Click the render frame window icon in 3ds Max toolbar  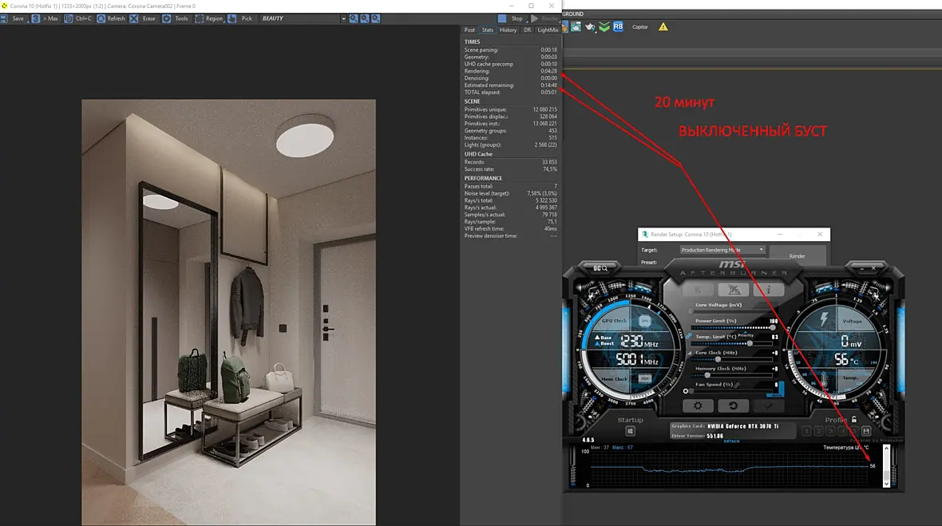[x=576, y=27]
